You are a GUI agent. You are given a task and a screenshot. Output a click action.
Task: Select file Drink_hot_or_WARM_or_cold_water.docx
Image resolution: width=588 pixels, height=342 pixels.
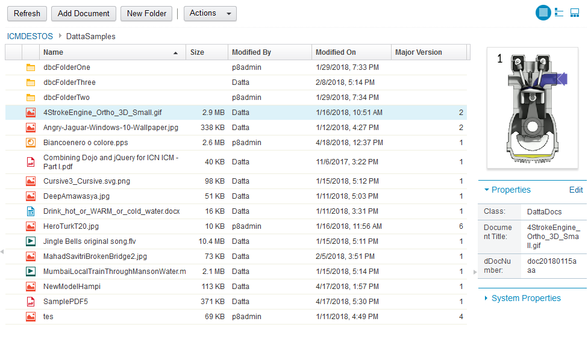click(111, 211)
